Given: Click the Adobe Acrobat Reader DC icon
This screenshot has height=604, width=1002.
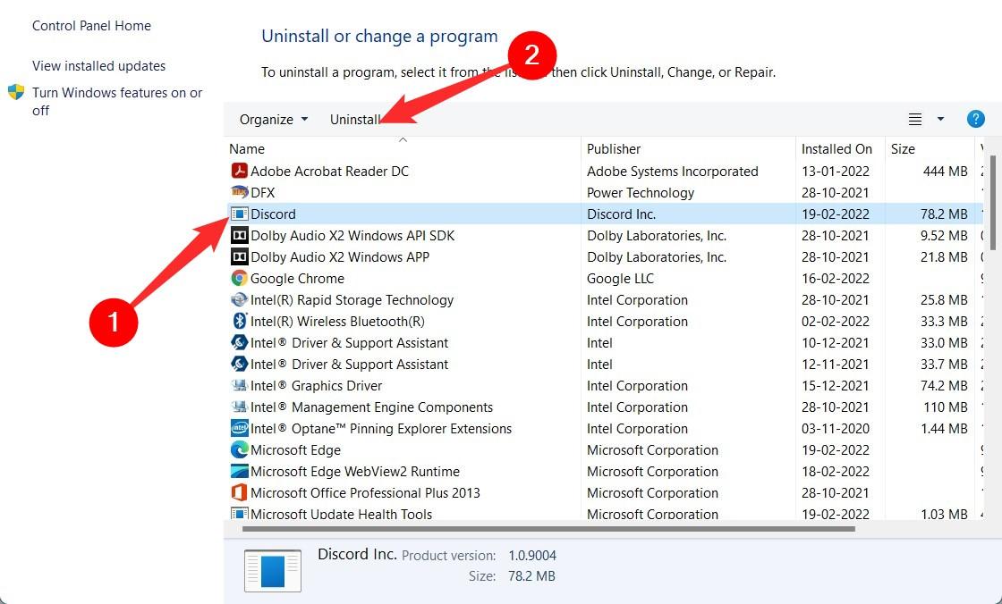Looking at the screenshot, I should 239,172.
